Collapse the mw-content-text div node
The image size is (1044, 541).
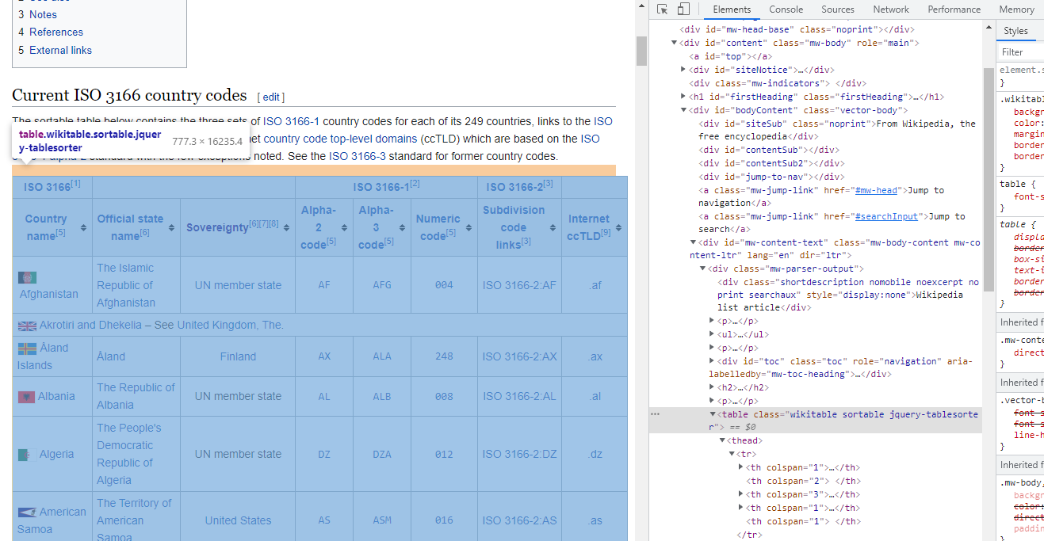(x=693, y=242)
